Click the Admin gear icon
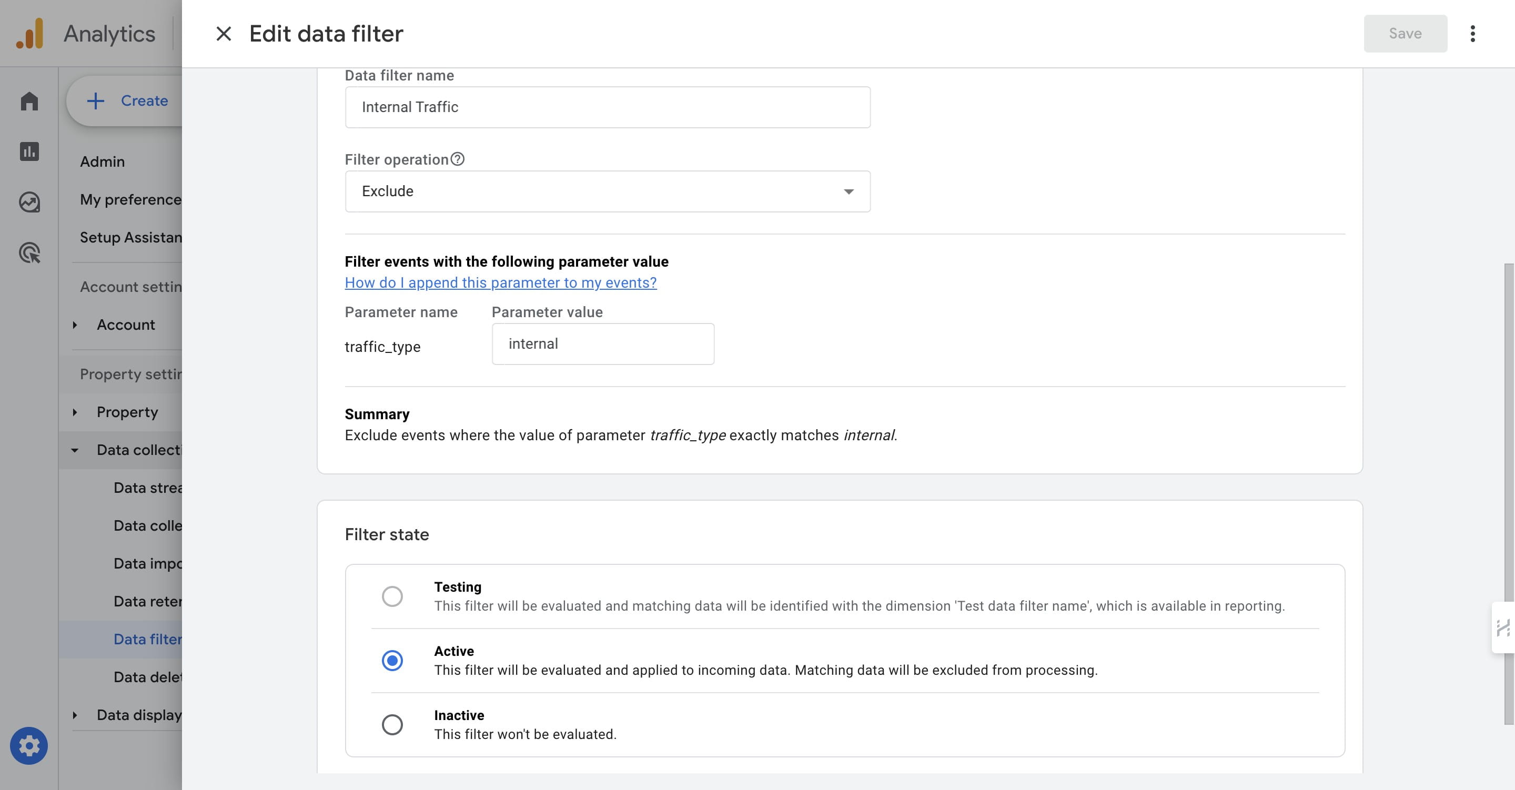This screenshot has width=1515, height=790. point(29,746)
